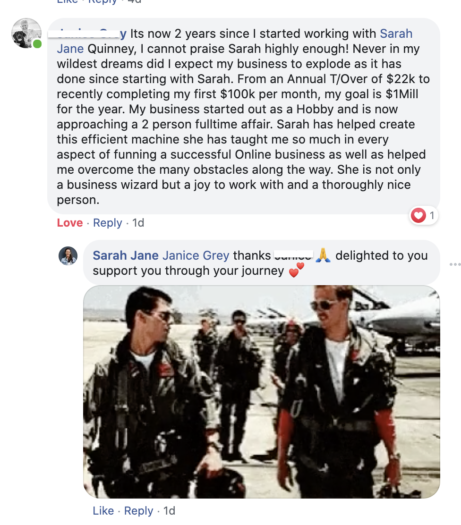Image resolution: width=461 pixels, height=525 pixels.
Task: Open the red heart reaction icon
Action: [418, 215]
